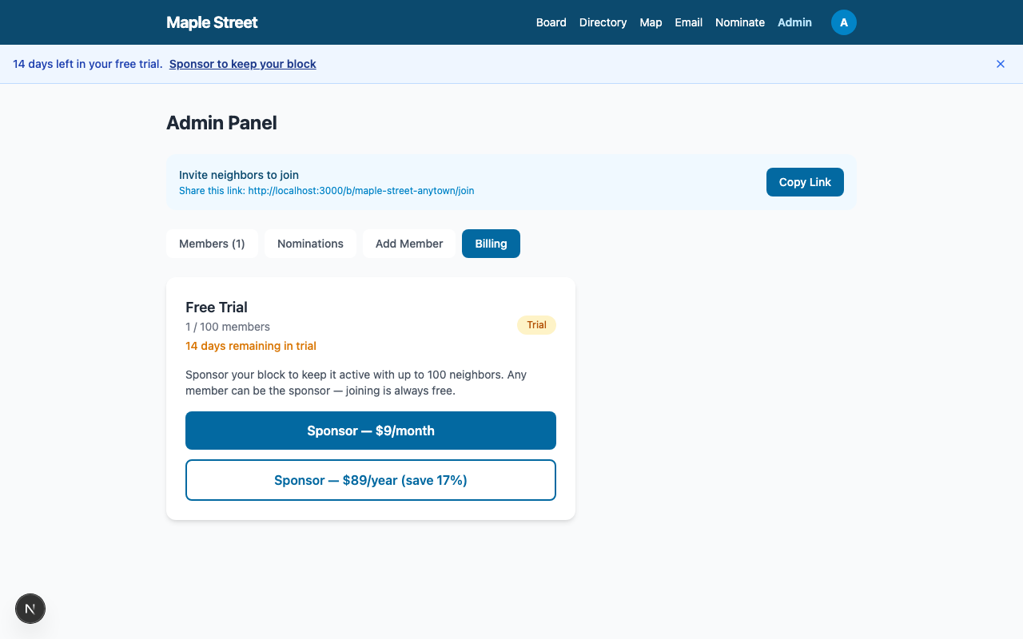Open the Email section
This screenshot has height=639, width=1023.
point(688,22)
